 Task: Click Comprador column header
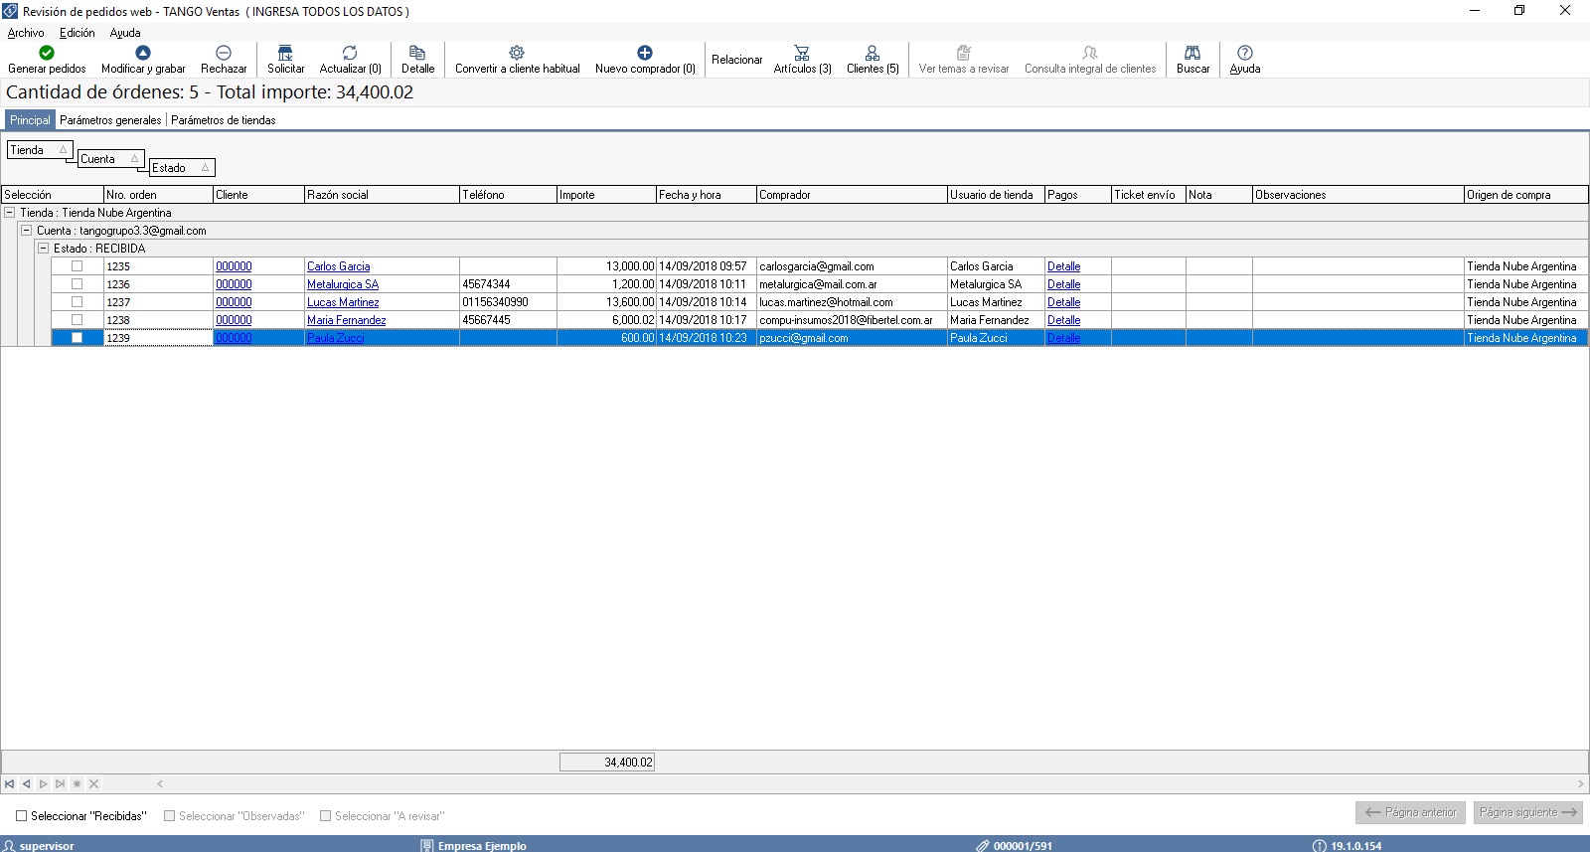click(852, 195)
